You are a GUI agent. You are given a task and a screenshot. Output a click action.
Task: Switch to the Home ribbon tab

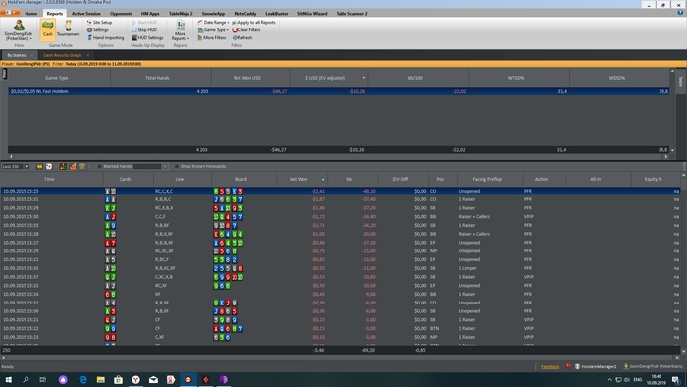point(30,13)
